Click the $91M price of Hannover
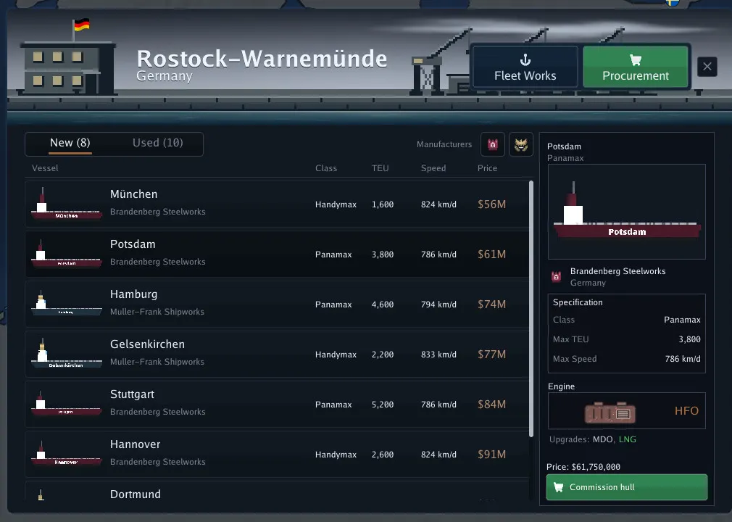This screenshot has height=522, width=732. click(491, 454)
